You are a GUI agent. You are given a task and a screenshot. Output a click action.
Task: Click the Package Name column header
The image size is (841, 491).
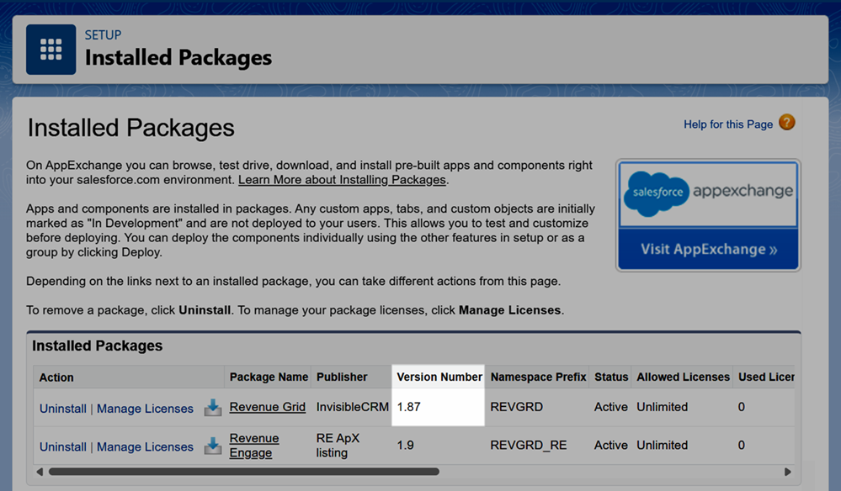pyautogui.click(x=269, y=377)
